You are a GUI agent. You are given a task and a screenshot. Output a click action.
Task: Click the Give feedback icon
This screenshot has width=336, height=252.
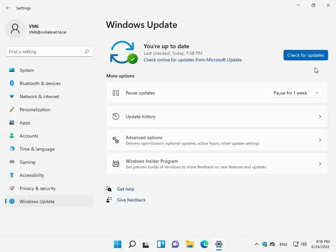[x=109, y=200]
